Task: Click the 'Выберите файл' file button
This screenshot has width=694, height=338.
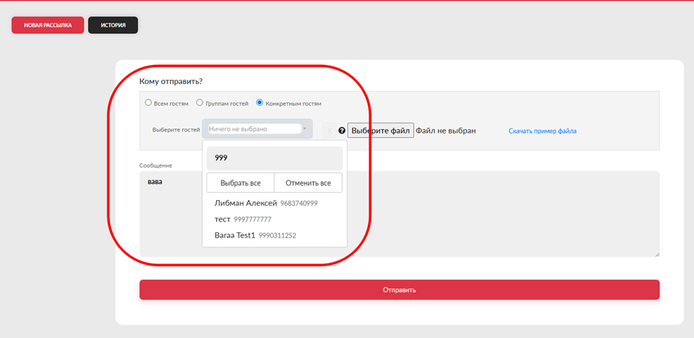Action: tap(381, 131)
